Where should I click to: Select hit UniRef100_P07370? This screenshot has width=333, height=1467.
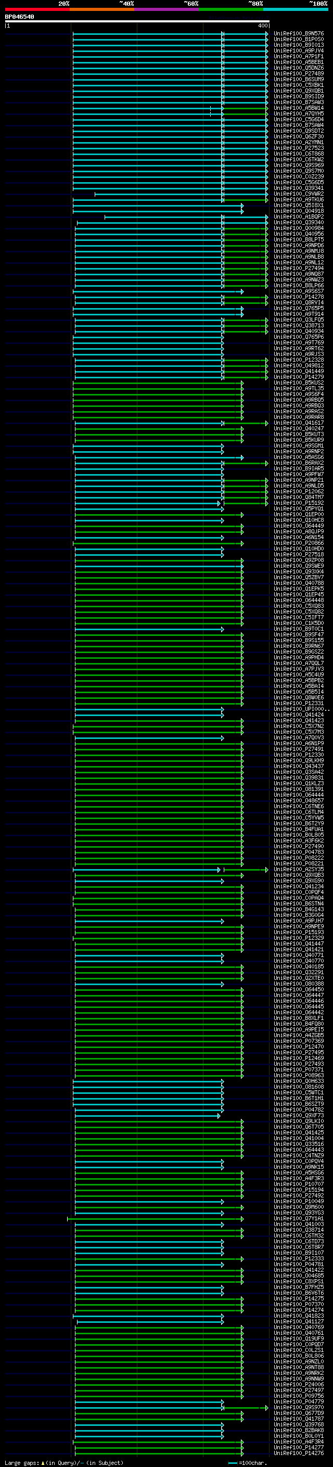pos(299,1304)
